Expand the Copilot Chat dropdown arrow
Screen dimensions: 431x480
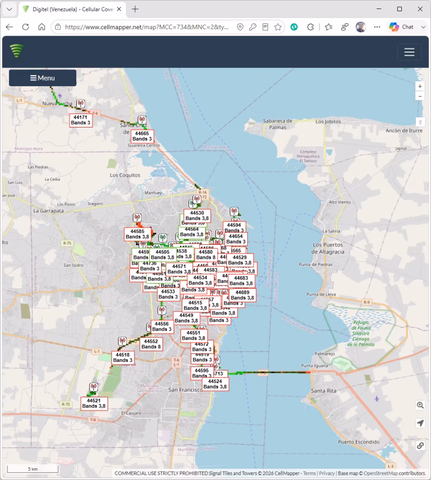click(423, 27)
